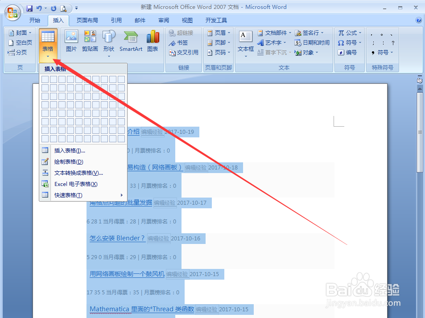Screen dimensions: 425x318
Task: Open 文档部件 quick parts dropdown
Action: pyautogui.click(x=274, y=33)
